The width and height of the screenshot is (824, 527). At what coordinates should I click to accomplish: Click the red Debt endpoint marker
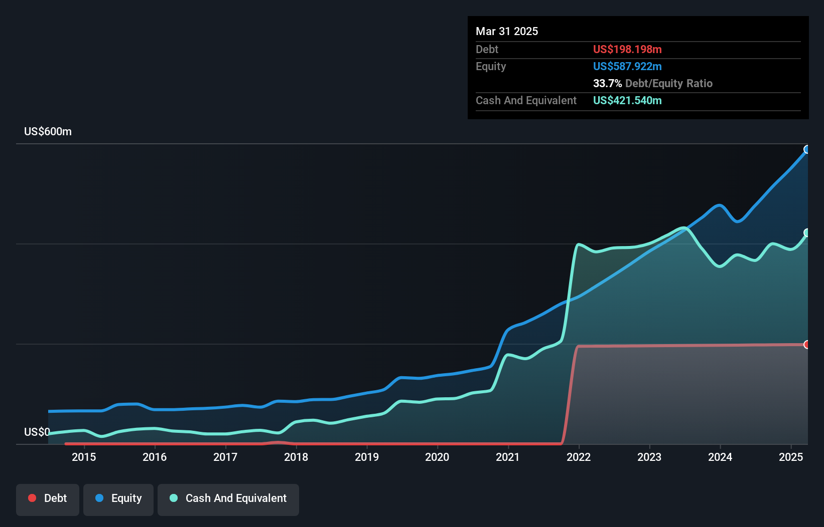click(807, 345)
